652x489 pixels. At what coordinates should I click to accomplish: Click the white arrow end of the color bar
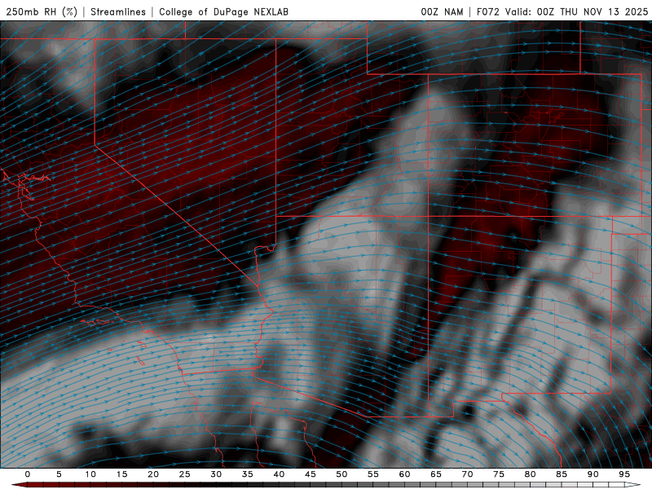[x=632, y=485]
